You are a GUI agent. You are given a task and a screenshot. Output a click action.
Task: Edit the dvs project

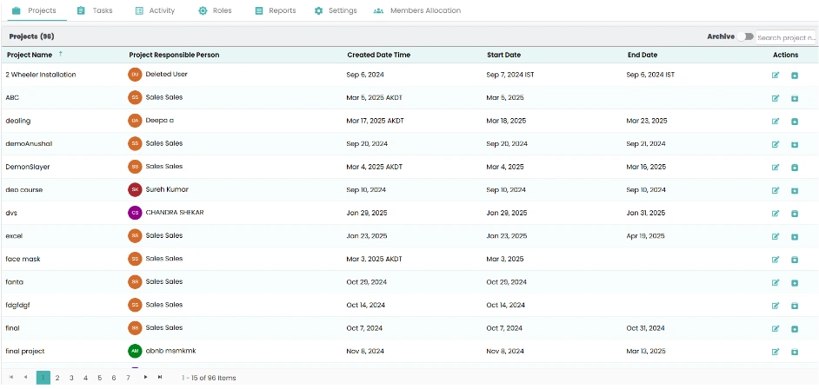pos(776,214)
